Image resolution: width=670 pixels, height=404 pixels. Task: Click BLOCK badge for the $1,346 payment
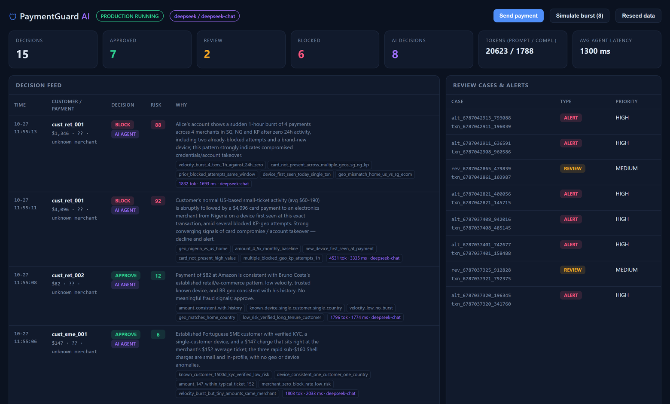point(122,125)
